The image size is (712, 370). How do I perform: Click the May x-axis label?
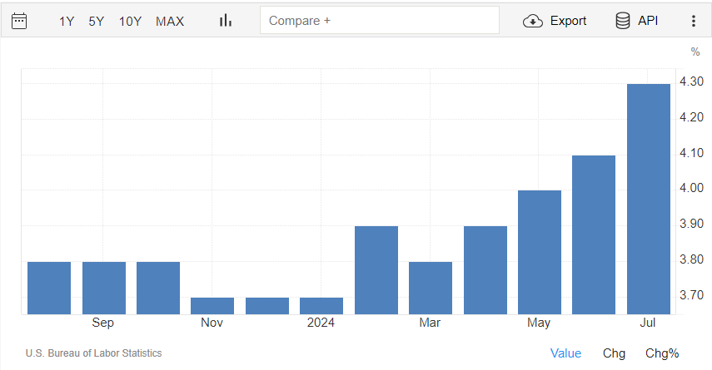[539, 323]
